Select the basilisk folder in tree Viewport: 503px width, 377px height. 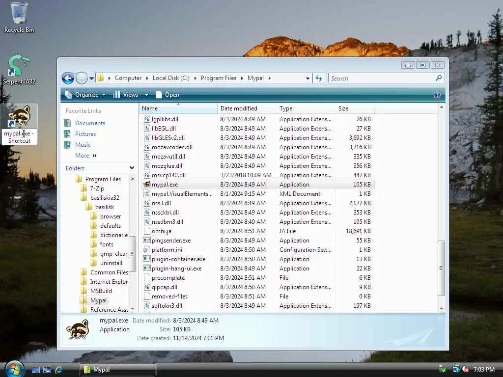pos(105,207)
